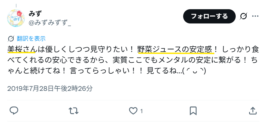Image resolution: width=263 pixels, height=125 pixels.
Task: Open the share upload icon
Action: (x=253, y=111)
